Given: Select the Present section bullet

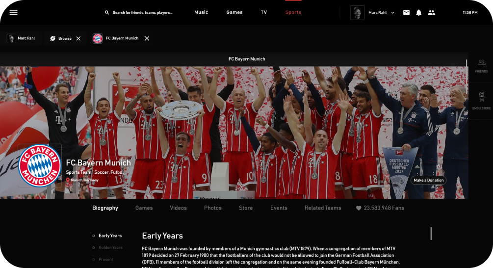Looking at the screenshot, I should pos(94,259).
